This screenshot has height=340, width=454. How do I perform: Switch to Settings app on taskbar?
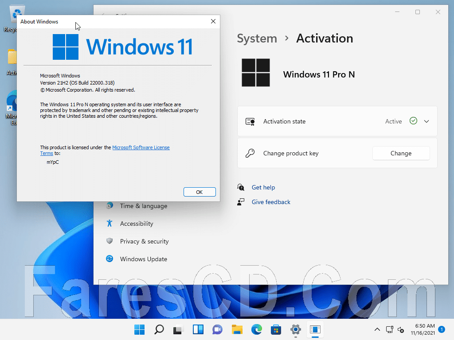(x=295, y=329)
